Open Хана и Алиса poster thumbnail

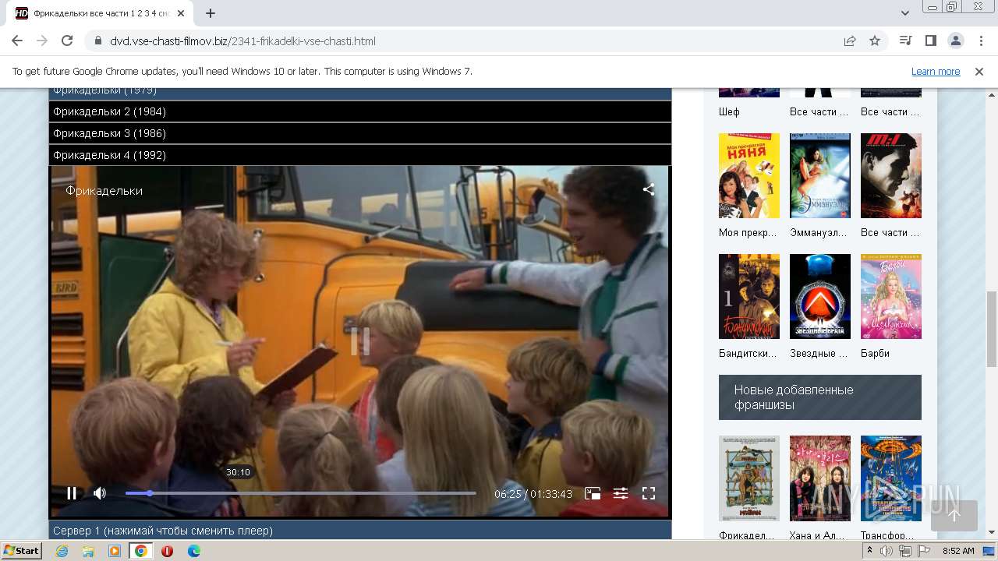[x=820, y=478]
